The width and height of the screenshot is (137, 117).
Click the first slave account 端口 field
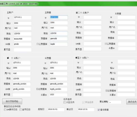tap(22, 68)
